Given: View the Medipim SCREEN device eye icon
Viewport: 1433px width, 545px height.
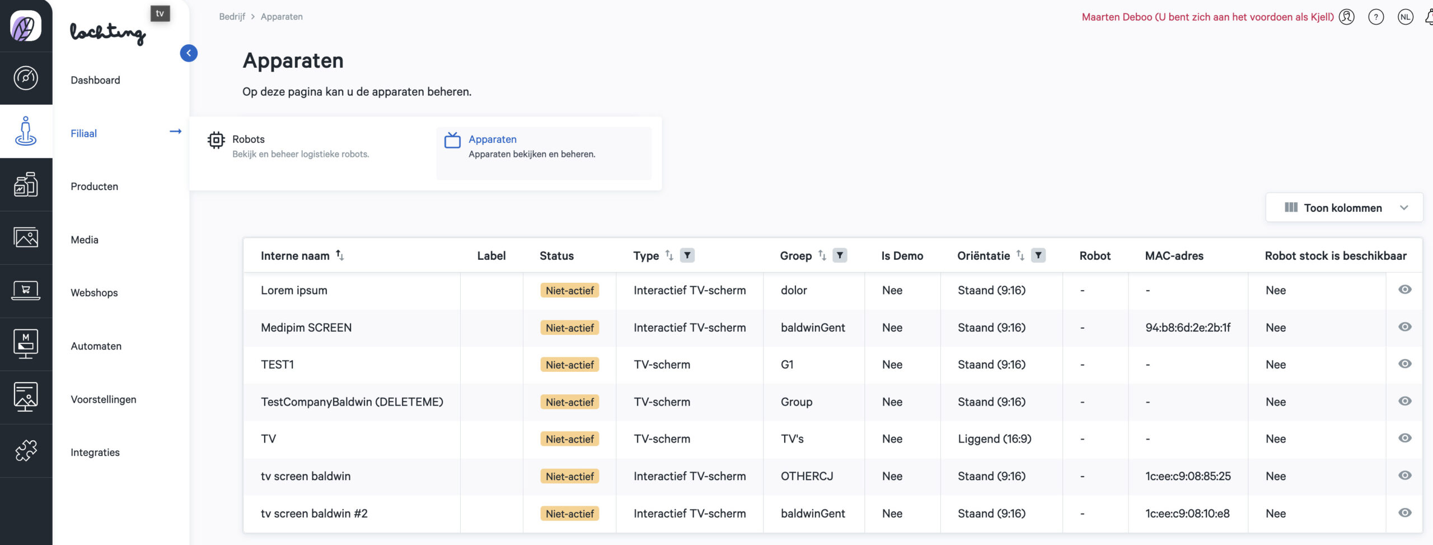Looking at the screenshot, I should 1405,327.
